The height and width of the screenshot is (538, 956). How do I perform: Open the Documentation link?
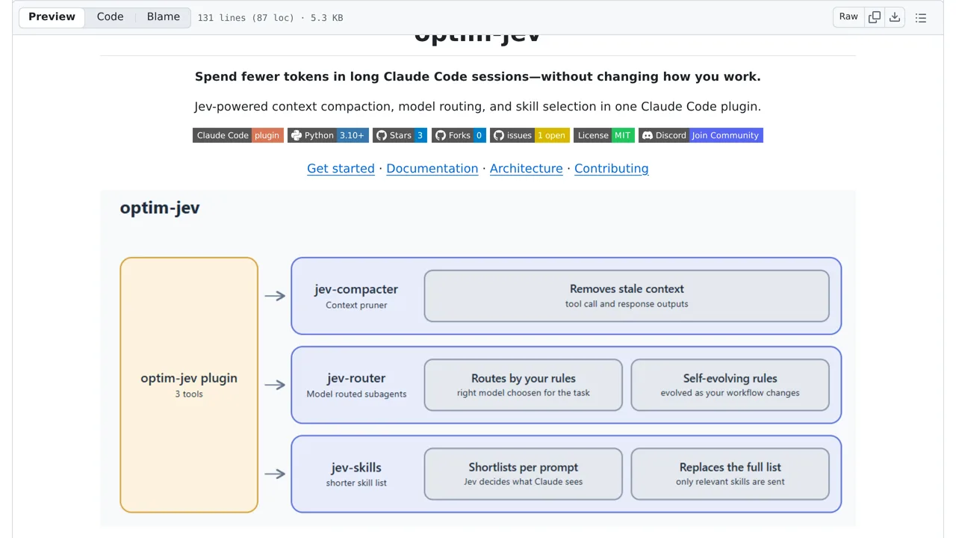[432, 168]
